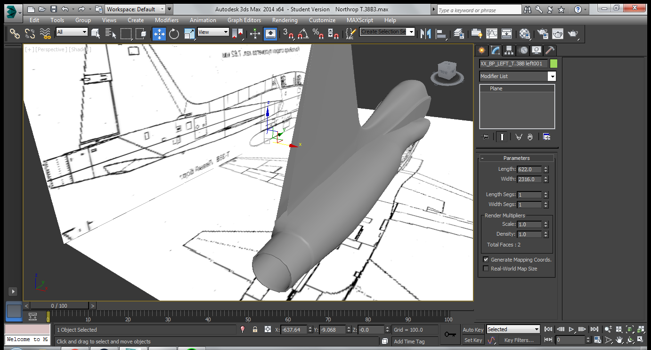Click the Length value field
Viewport: 651px width, 350px height.
(x=529, y=169)
